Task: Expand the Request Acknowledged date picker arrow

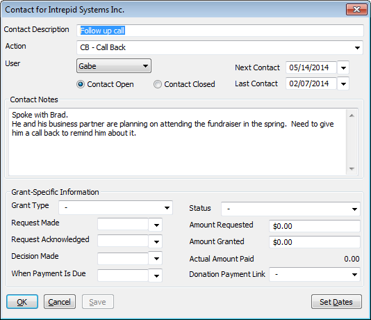Action: [156, 241]
